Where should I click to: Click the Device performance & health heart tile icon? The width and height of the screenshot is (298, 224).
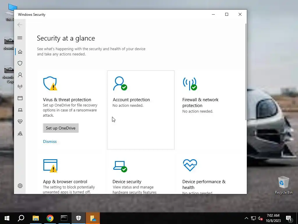190,165
